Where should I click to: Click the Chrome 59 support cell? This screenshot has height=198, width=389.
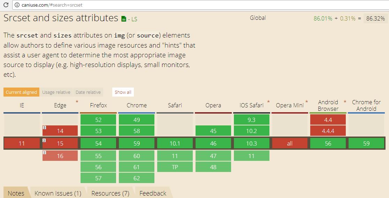point(137,143)
